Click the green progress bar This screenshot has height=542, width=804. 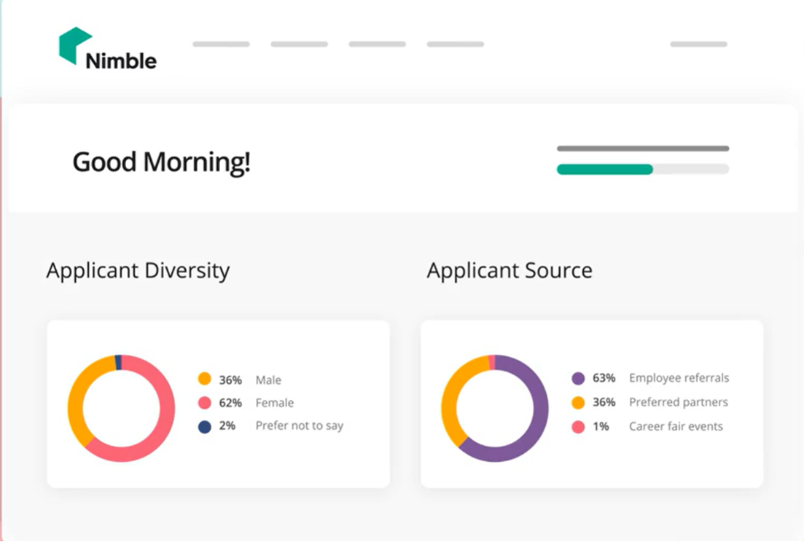coord(604,170)
